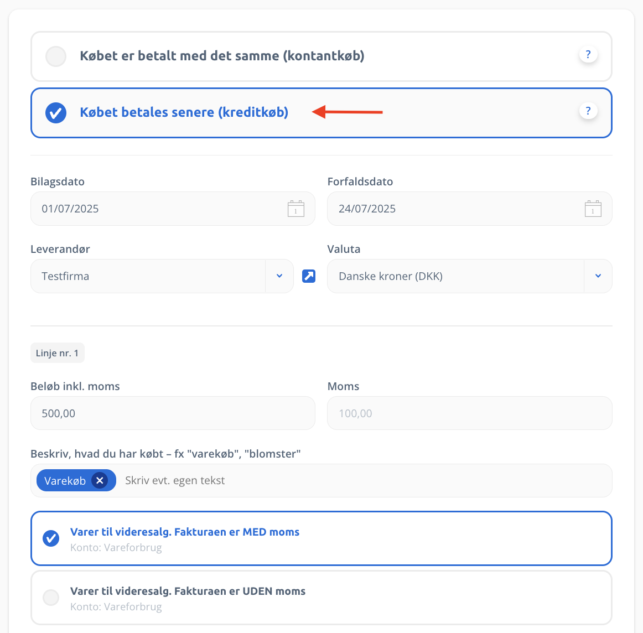Click the Linje nr. 1 label
The height and width of the screenshot is (633, 643).
[x=58, y=353]
